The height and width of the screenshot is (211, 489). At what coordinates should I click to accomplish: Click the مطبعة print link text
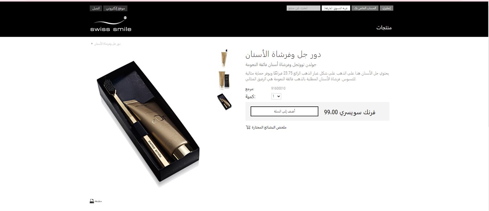tap(98, 201)
